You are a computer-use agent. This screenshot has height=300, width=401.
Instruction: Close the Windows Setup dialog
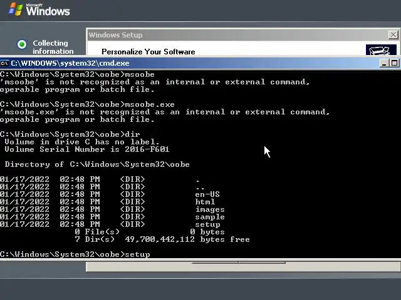pos(393,35)
